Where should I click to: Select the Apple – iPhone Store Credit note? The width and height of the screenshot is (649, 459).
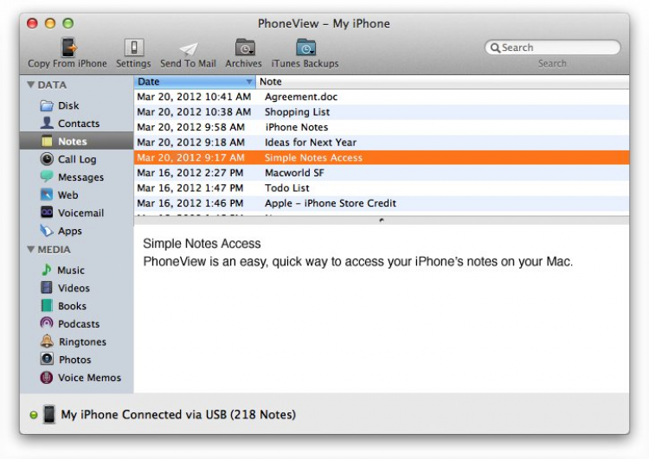[382, 203]
